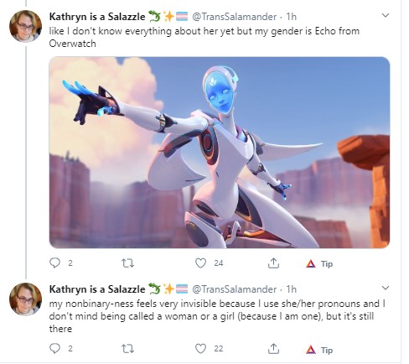Reply to the Echo from Overwatch tweet

coord(54,263)
